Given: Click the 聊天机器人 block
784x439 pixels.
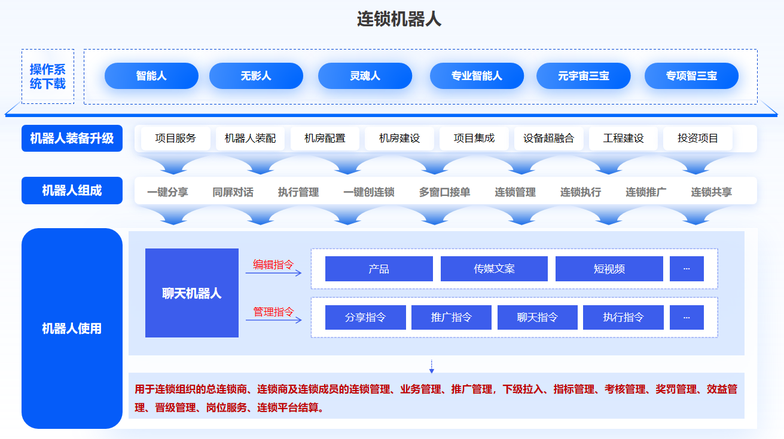Looking at the screenshot, I should [192, 293].
